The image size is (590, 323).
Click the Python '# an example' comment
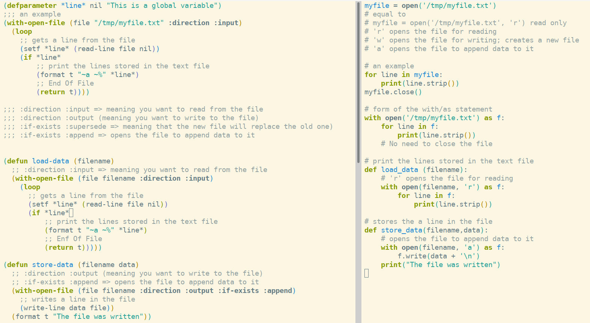tap(389, 66)
